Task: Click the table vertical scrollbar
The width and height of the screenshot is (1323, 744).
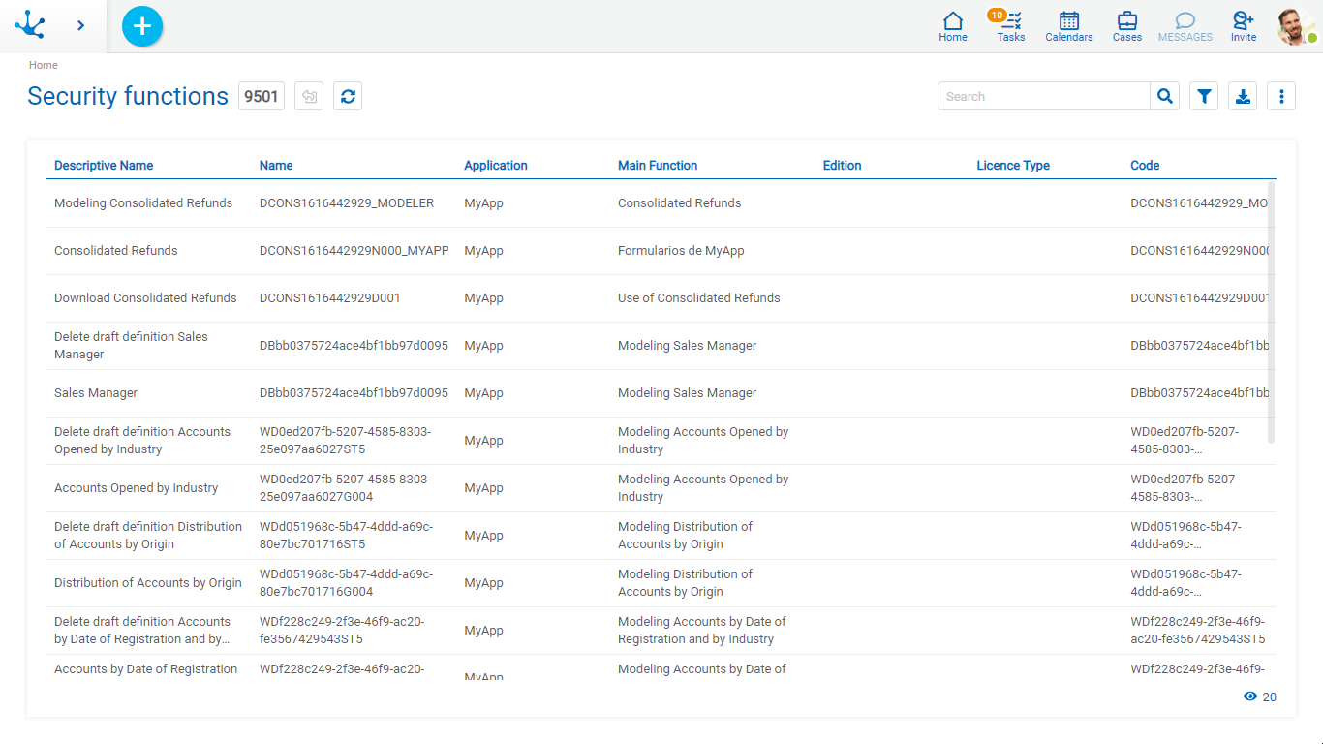Action: coord(1271,312)
